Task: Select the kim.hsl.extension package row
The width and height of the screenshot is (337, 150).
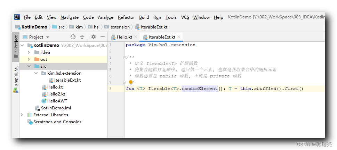Action: [63, 73]
